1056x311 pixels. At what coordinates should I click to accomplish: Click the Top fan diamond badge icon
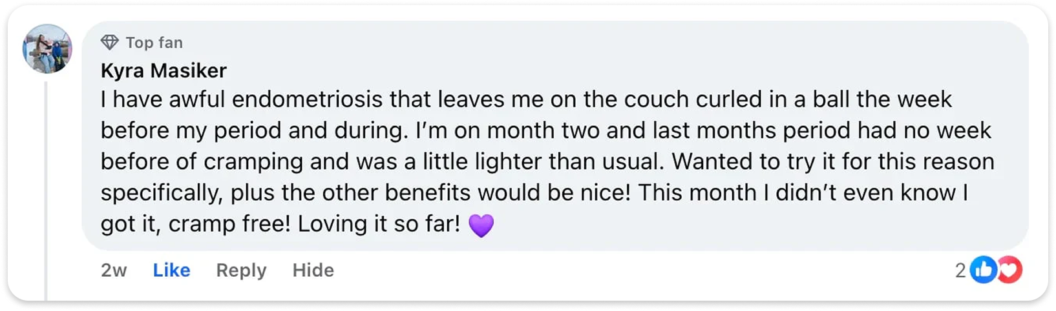(109, 43)
